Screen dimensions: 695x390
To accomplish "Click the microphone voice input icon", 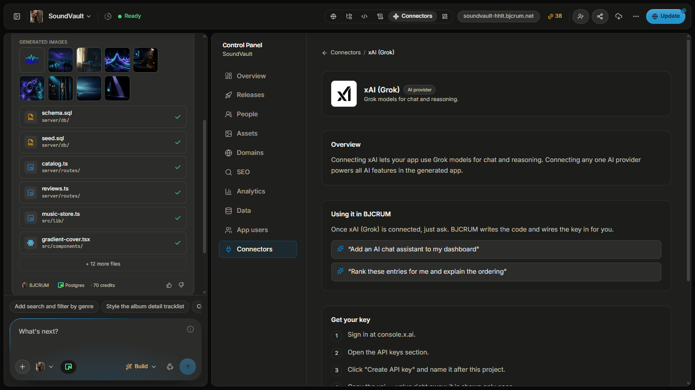I will tap(170, 367).
